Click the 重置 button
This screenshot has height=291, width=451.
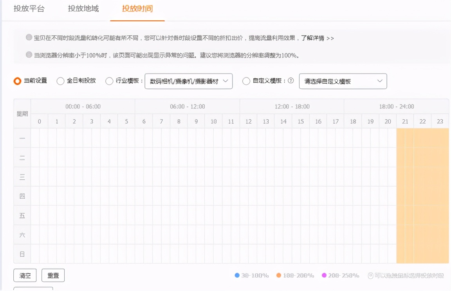pyautogui.click(x=53, y=275)
